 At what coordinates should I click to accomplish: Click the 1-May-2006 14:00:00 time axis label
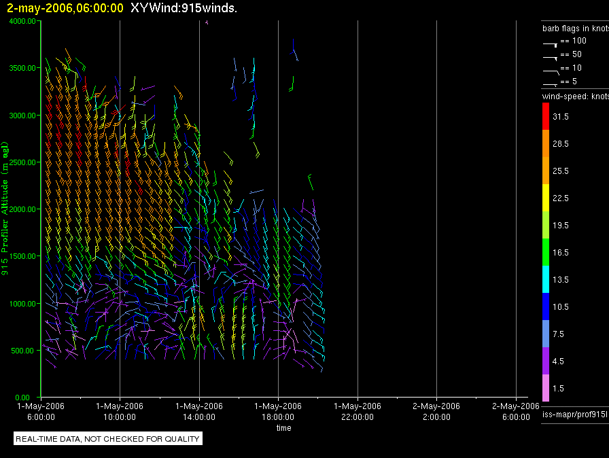pyautogui.click(x=199, y=410)
